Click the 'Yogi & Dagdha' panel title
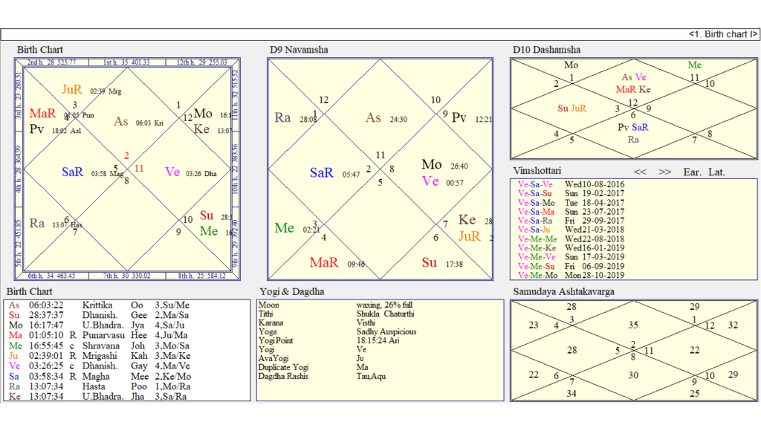Image resolution: width=761 pixels, height=428 pixels. click(292, 291)
